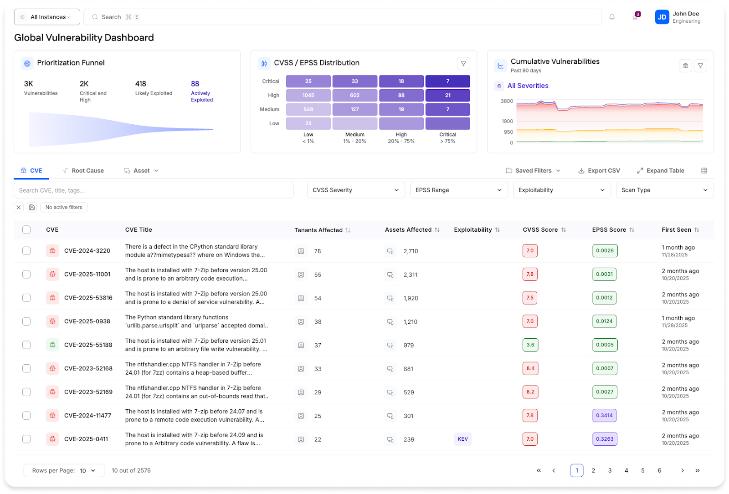The image size is (729, 494).
Task: Select the bug icon on Cumulative Vulnerabilities card
Action: [685, 66]
